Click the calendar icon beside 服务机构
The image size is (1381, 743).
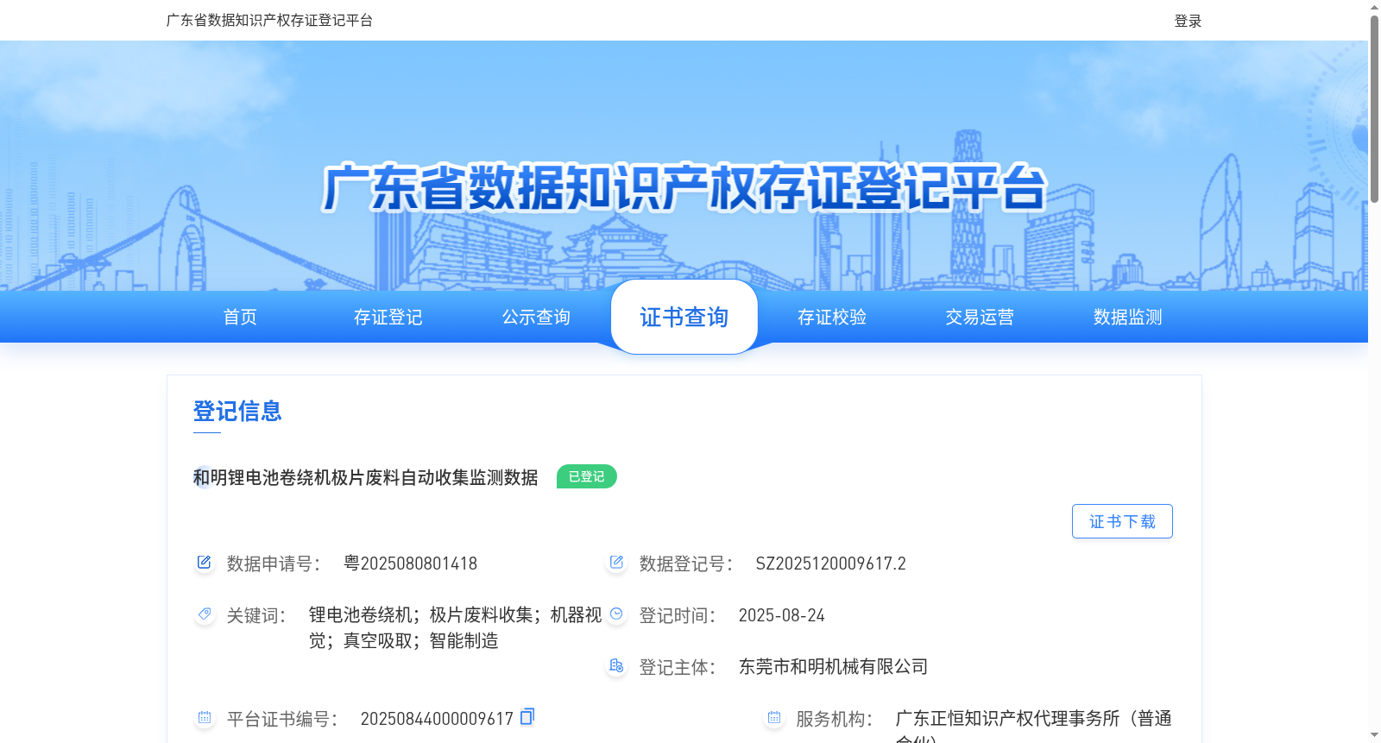(x=773, y=718)
